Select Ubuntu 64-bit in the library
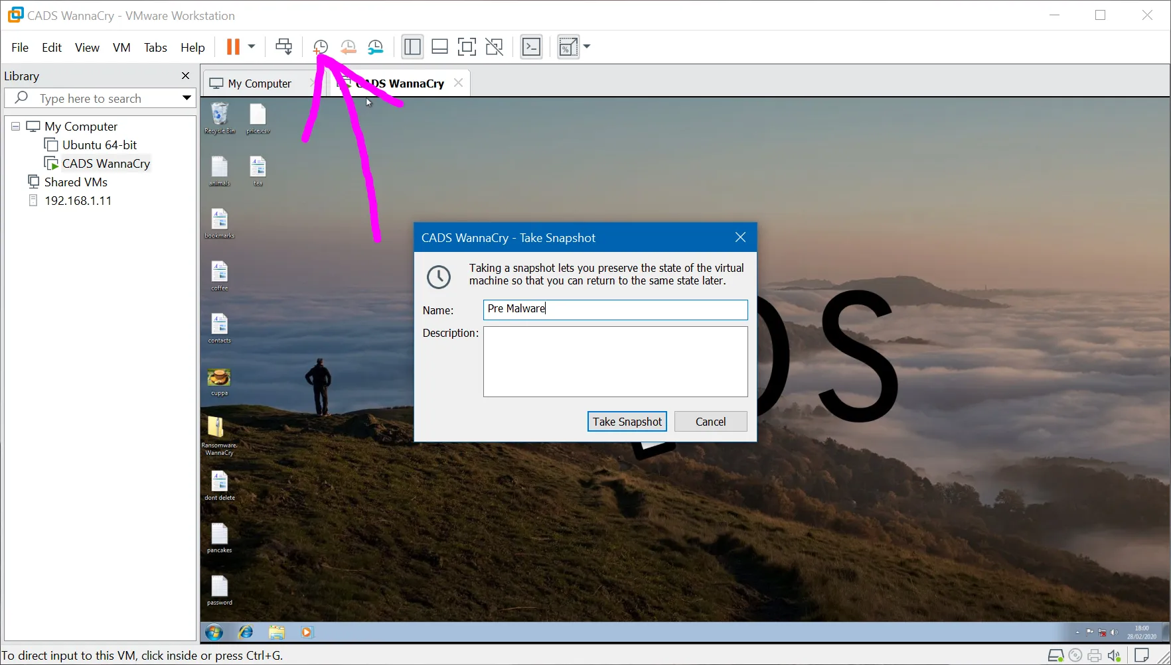The width and height of the screenshot is (1171, 665). pyautogui.click(x=99, y=145)
